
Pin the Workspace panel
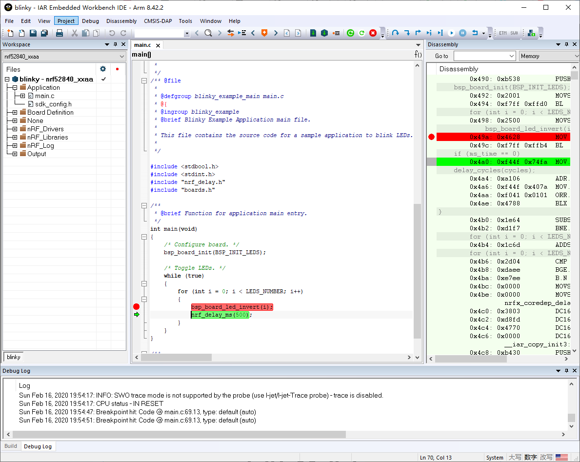(x=116, y=44)
